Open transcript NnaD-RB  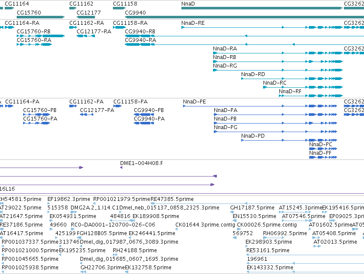tap(225, 57)
